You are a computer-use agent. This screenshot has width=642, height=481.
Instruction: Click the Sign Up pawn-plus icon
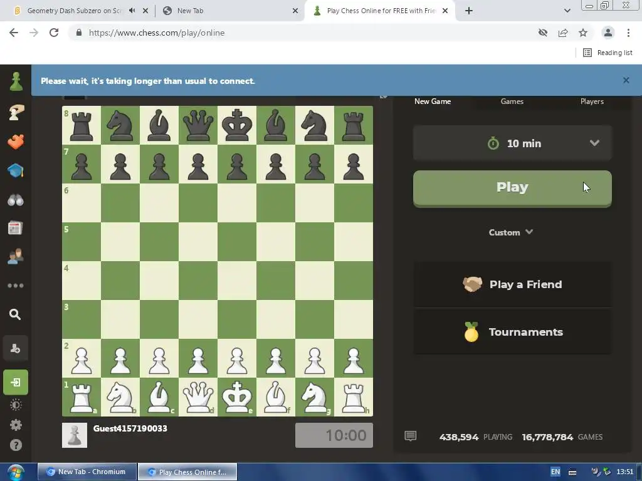point(16,348)
